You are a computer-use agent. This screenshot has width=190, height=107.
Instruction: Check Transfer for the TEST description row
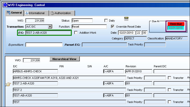170,102
